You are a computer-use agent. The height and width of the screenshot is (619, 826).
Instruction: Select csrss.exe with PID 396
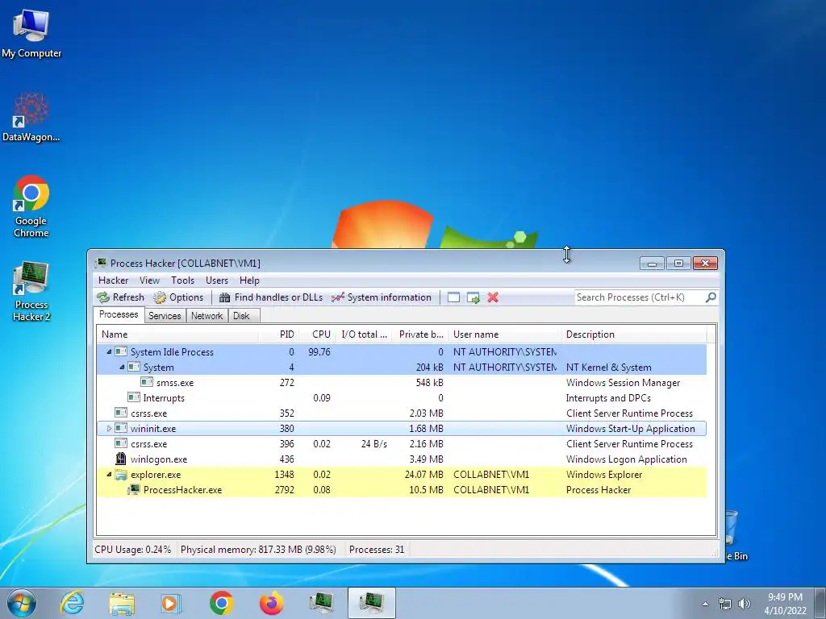point(402,444)
